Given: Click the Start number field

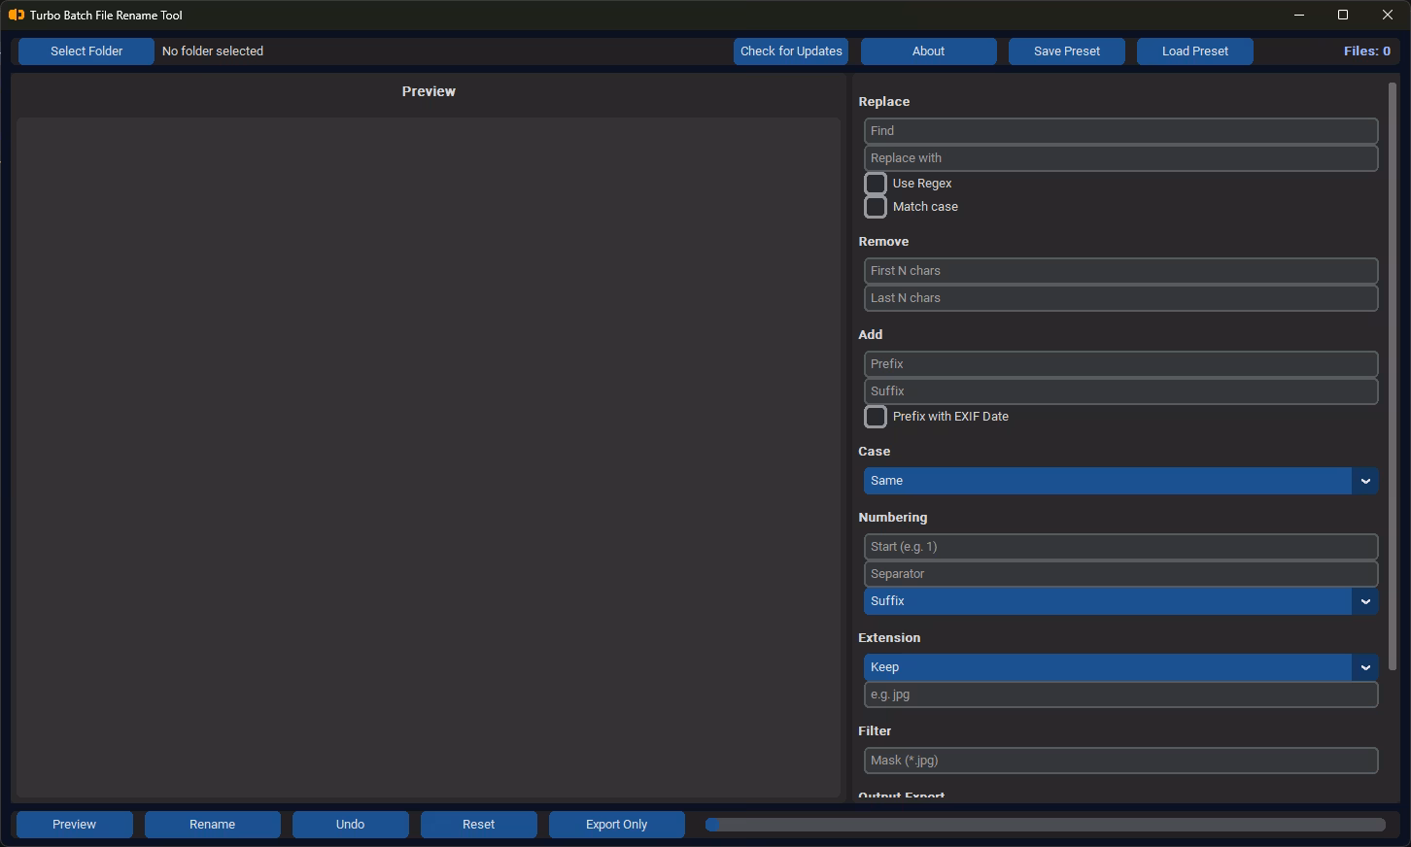Looking at the screenshot, I should 1121,547.
